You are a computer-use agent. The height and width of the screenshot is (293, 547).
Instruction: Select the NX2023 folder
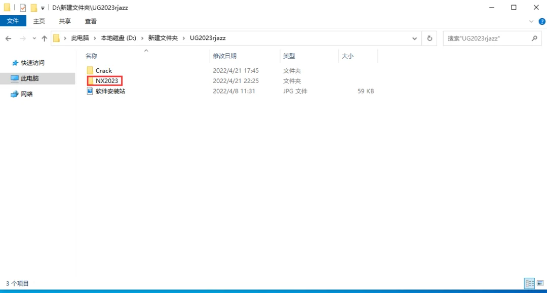[107, 81]
